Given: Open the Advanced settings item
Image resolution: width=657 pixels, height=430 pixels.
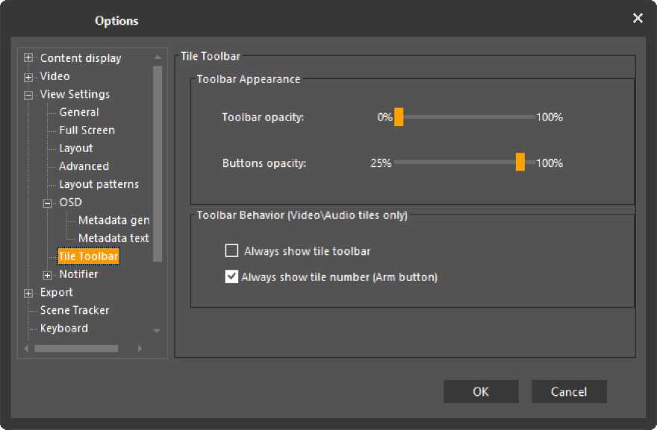Looking at the screenshot, I should coord(84,166).
